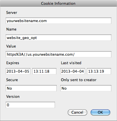Select the Last visited date 2013-04-04
This screenshot has width=117, height=121.
click(x=73, y=71)
